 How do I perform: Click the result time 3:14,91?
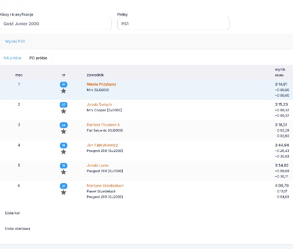click(281, 84)
